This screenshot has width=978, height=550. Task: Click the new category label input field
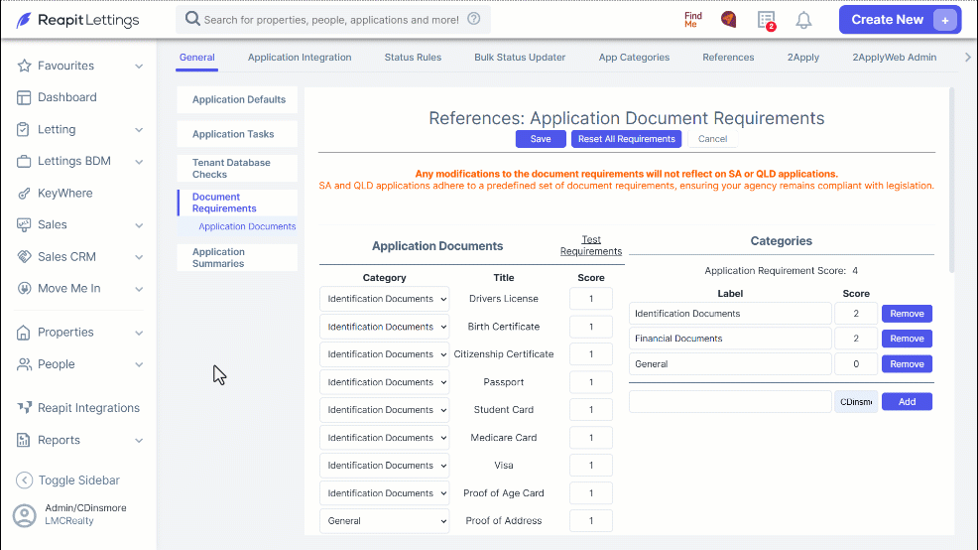point(730,402)
